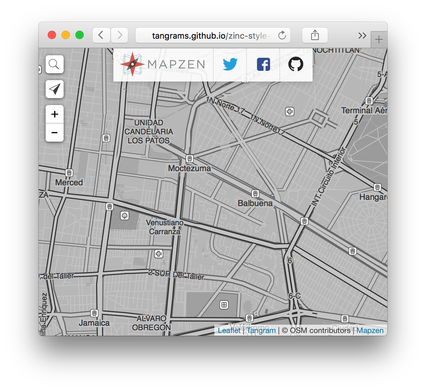Open the map search magnifier button
426x391 pixels.
pos(55,64)
